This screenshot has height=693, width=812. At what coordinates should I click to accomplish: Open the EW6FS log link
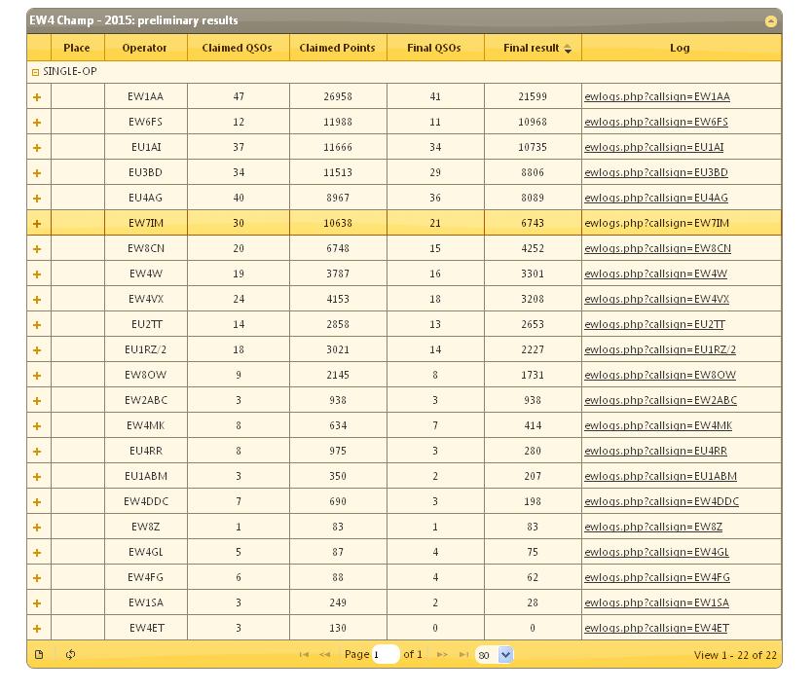coord(655,123)
